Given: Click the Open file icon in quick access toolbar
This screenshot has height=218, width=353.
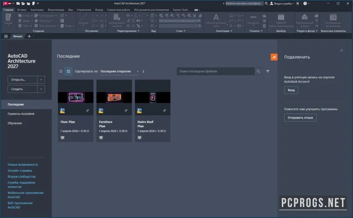Looking at the screenshot, I should (x=23, y=4).
